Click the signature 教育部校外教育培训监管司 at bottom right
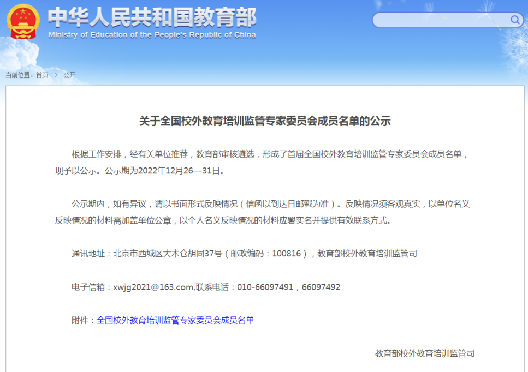 [x=425, y=353]
